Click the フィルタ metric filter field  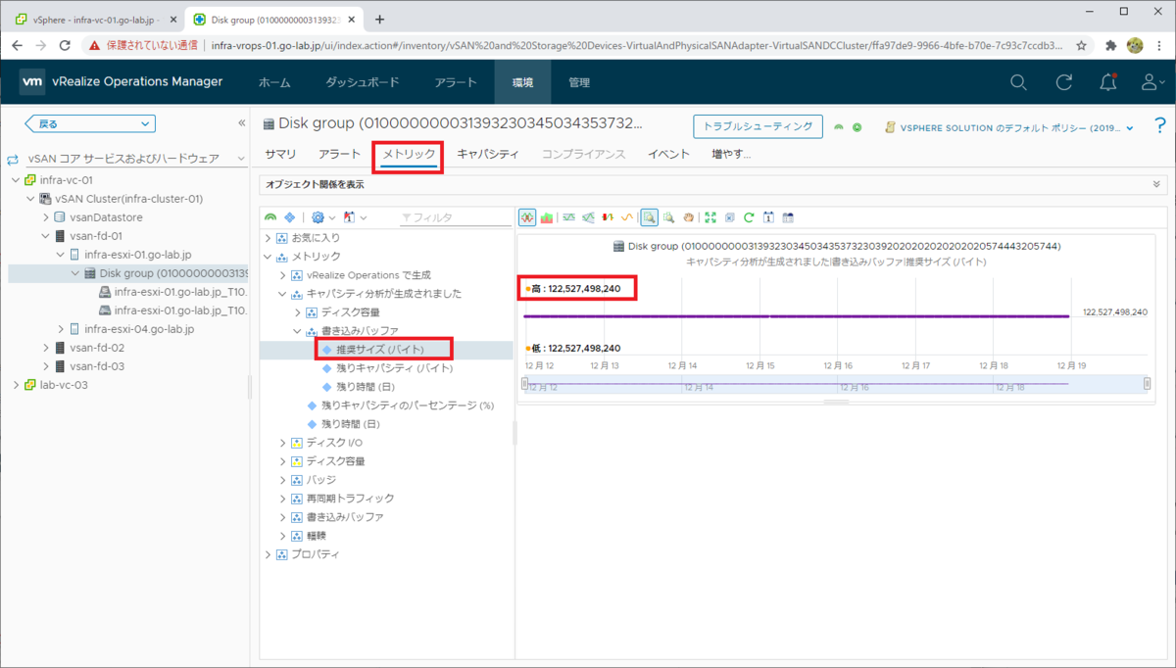tap(456, 217)
